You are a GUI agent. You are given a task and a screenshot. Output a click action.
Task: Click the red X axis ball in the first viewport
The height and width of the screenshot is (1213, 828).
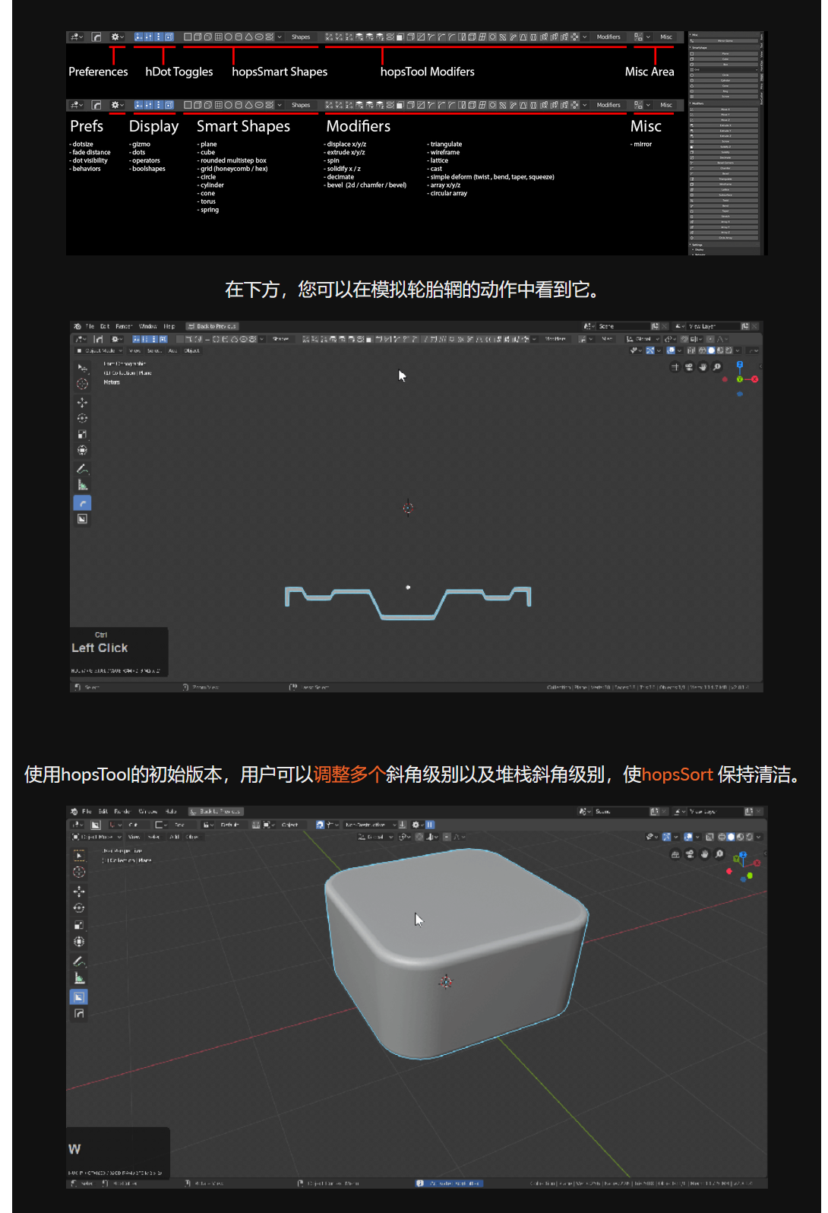click(755, 378)
